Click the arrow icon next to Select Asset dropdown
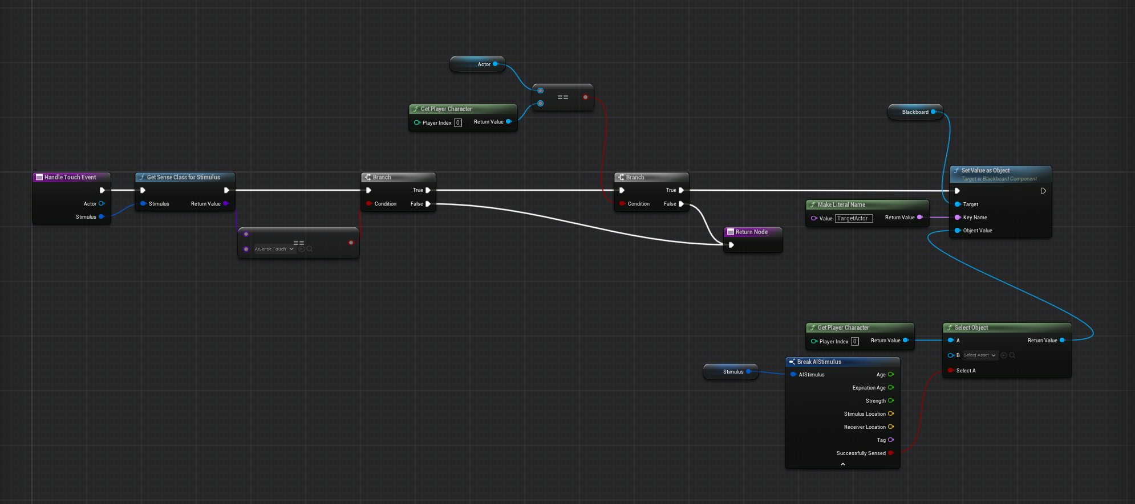Screen dimensions: 1135x504 [1004, 355]
